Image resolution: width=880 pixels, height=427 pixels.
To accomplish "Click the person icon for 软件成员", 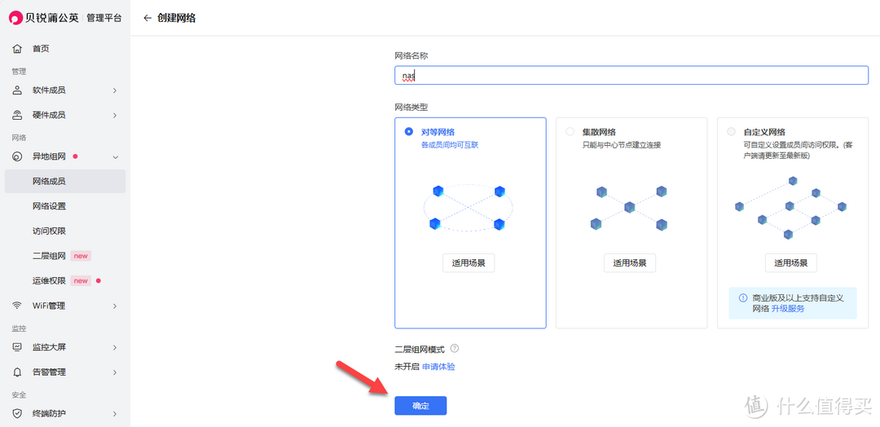I will point(17,90).
